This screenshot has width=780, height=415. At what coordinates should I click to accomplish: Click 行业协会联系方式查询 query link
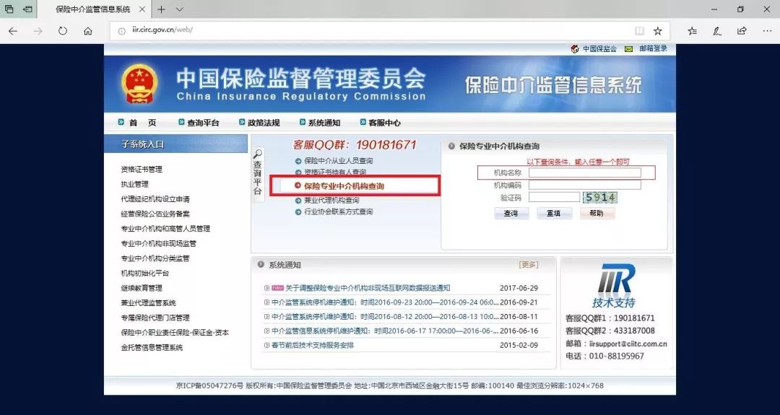(x=338, y=211)
